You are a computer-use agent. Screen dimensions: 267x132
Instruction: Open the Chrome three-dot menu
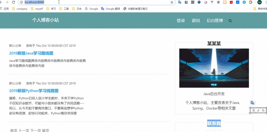pyautogui.click(x=266, y=2)
